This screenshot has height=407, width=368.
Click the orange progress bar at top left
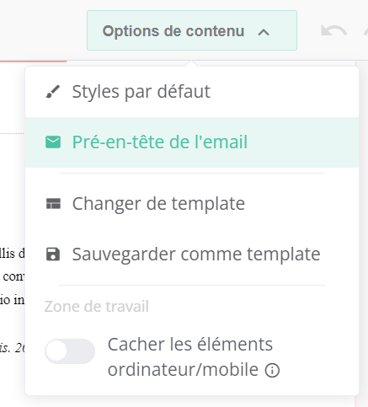coord(34,61)
